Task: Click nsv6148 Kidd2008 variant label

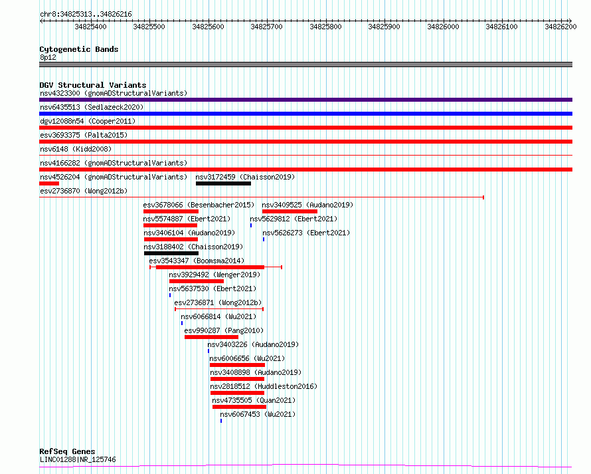Action: (x=76, y=149)
